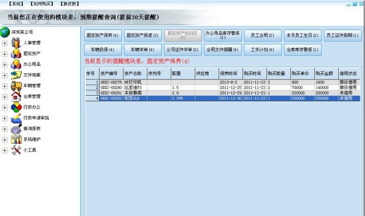Expand the 车辆管理 tree node
365x216 pixels.
tap(4, 86)
